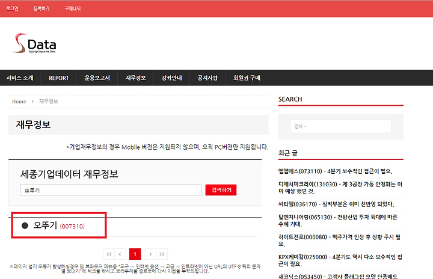Viewport: 433px width, 279px height.
Task: Select the 공지사항 menu
Action: coord(207,78)
